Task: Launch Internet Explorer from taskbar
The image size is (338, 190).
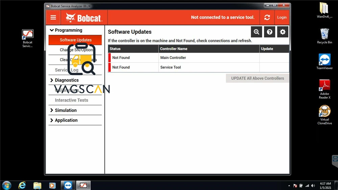Action: point(22,186)
